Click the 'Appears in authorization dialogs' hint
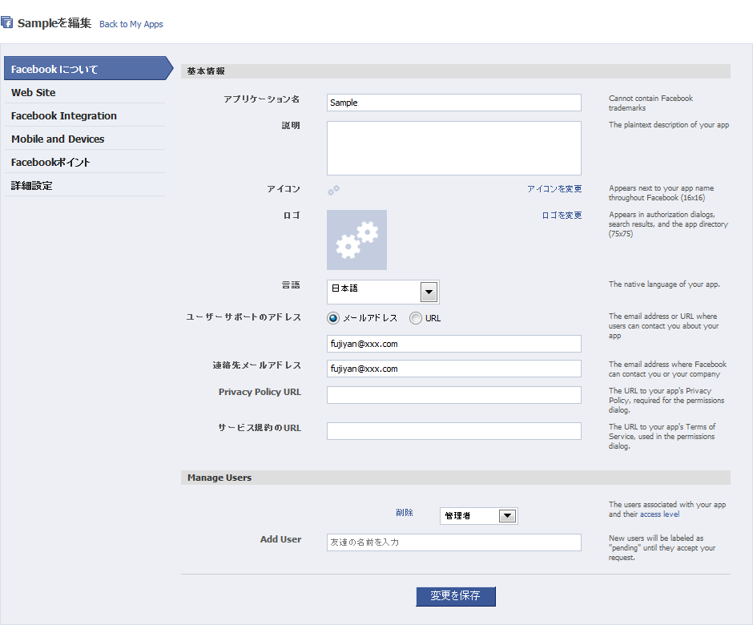753x625 pixels. click(668, 224)
